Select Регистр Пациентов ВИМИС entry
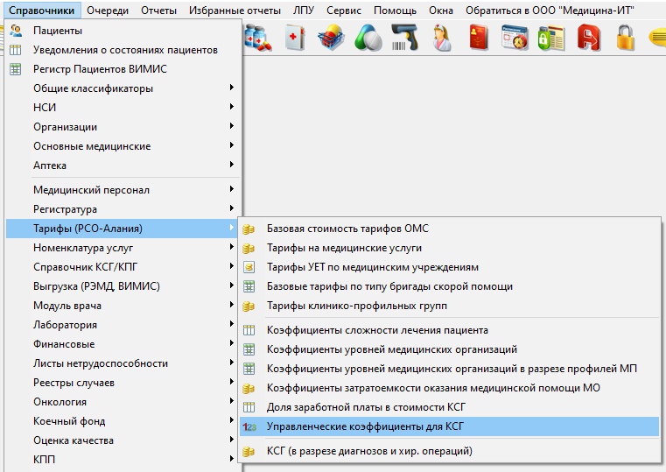The image size is (666, 472). (100, 69)
